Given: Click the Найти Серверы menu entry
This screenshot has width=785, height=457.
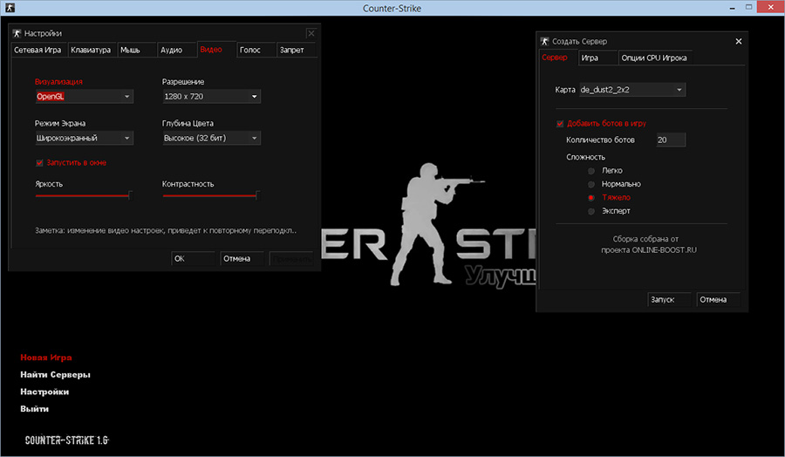Looking at the screenshot, I should coord(55,374).
